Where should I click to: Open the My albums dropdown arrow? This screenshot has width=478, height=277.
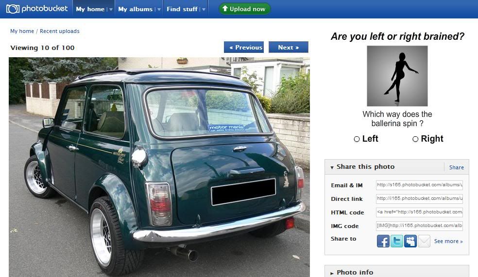[x=159, y=9]
